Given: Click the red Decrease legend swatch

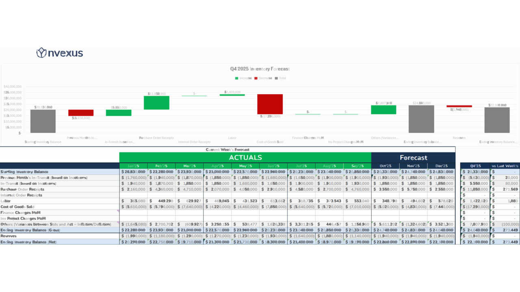Looking at the screenshot, I should [x=256, y=78].
